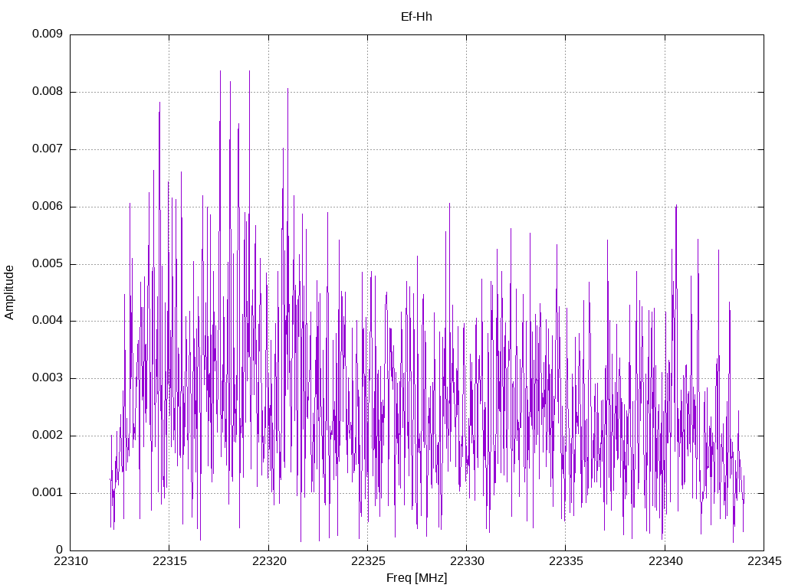Click the y-axis origin value 0
The width and height of the screenshot is (785, 588).
[x=59, y=550]
